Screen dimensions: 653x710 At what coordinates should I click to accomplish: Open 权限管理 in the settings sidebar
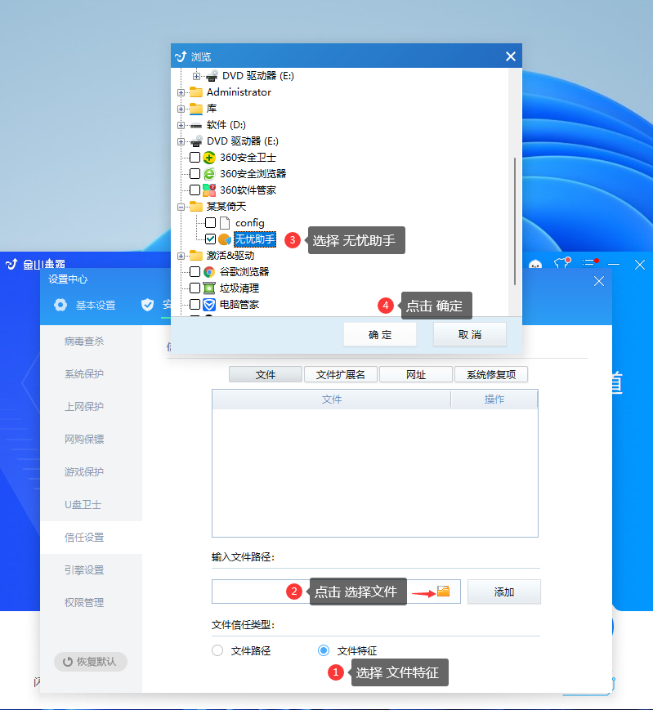pos(84,603)
